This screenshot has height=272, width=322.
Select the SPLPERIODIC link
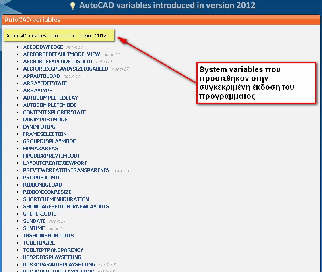tap(40, 214)
